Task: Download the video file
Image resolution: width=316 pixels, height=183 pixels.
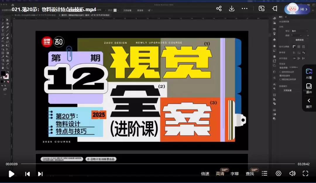Action: [x=231, y=8]
